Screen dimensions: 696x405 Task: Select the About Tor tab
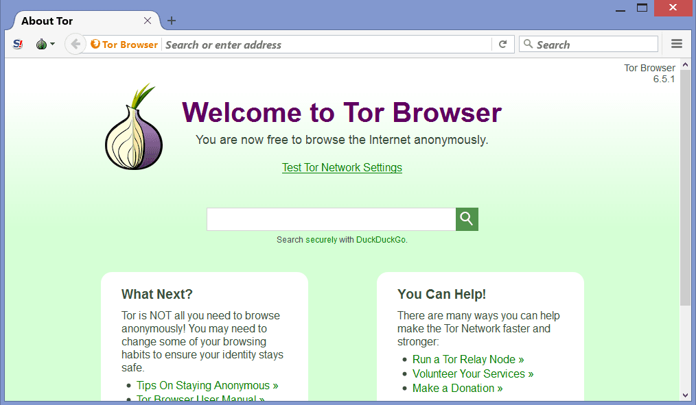pyautogui.click(x=84, y=21)
